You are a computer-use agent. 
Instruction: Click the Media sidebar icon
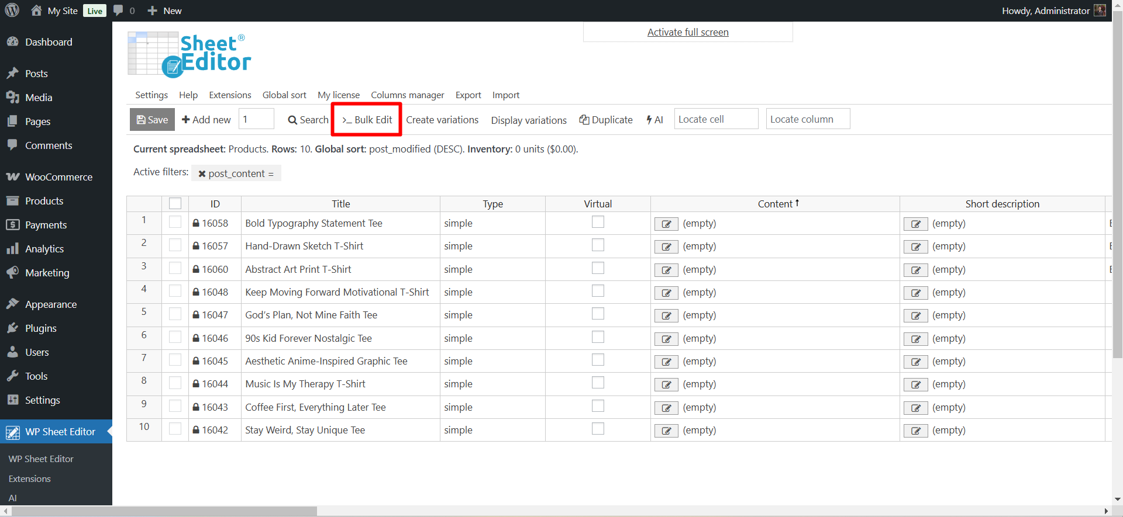[x=12, y=98]
